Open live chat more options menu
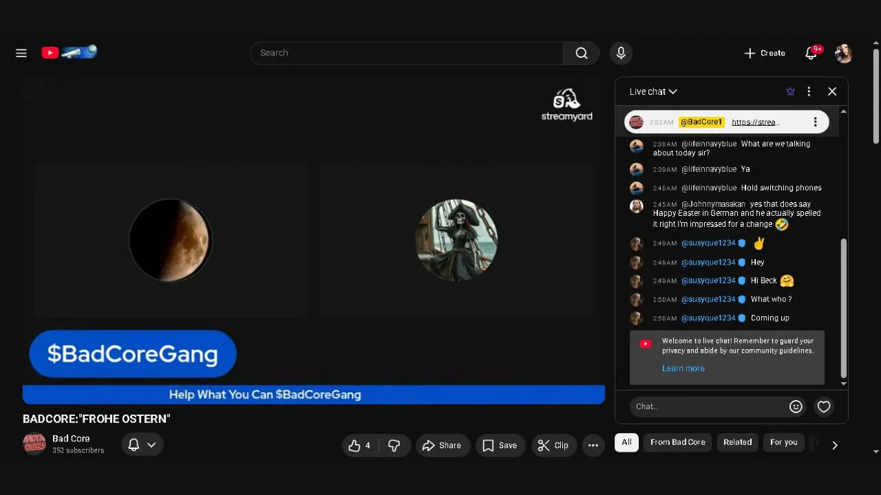Viewport: 881px width, 495px height. [x=809, y=91]
